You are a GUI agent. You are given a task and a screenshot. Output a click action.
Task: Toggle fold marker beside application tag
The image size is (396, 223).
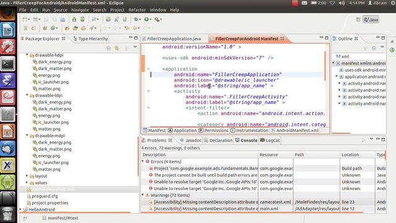148,69
